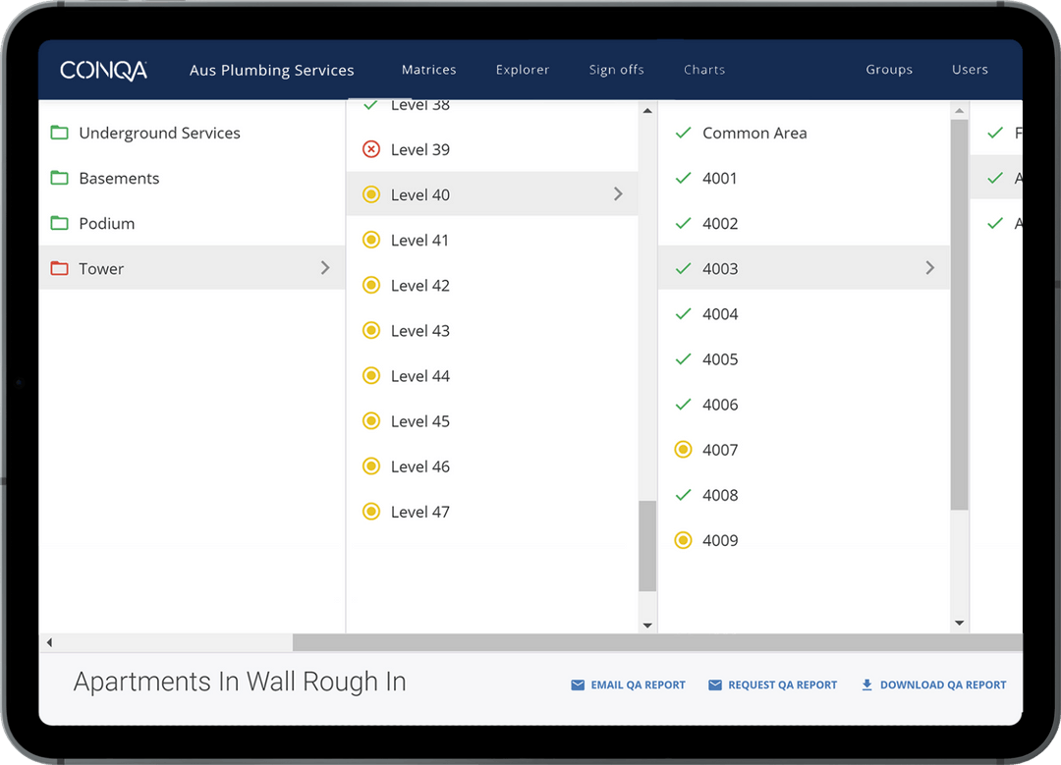Click the green checkmark beside Common Area
This screenshot has width=1061, height=765.
tap(684, 133)
